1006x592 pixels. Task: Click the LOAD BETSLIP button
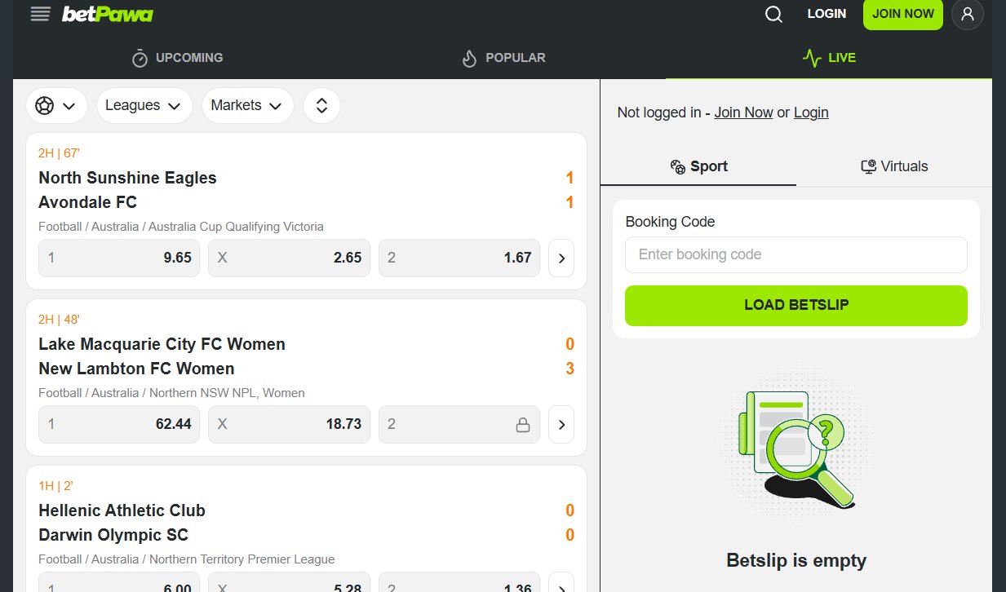click(796, 305)
